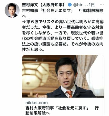
Task: Click the tweet line starting →第６波で
Action: click(63, 22)
